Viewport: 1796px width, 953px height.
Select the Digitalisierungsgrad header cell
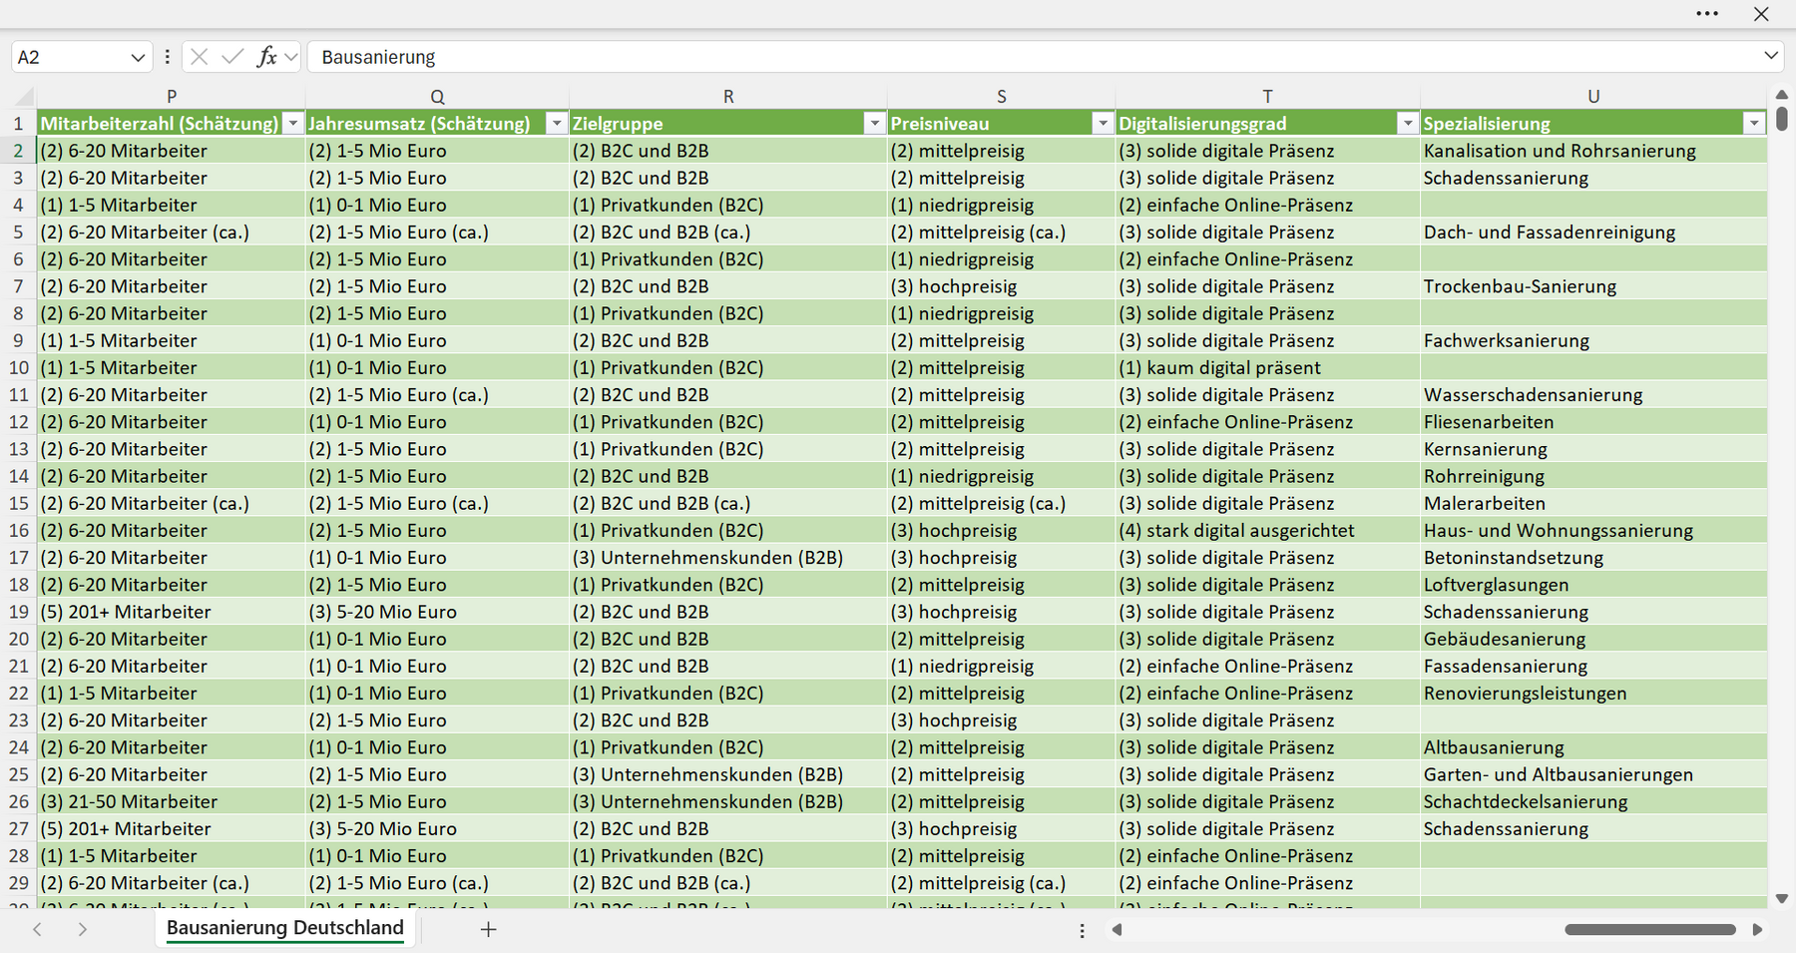(x=1268, y=124)
